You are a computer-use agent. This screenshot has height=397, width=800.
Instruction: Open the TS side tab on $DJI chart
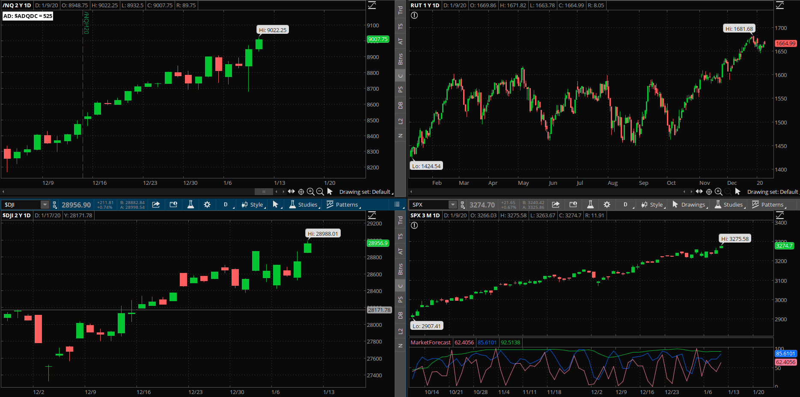[x=400, y=237]
